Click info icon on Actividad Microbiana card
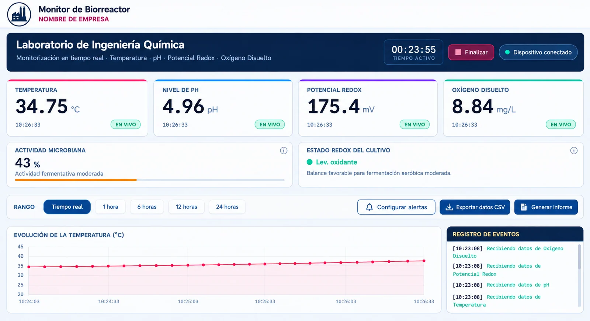The height and width of the screenshot is (321, 590). point(284,151)
